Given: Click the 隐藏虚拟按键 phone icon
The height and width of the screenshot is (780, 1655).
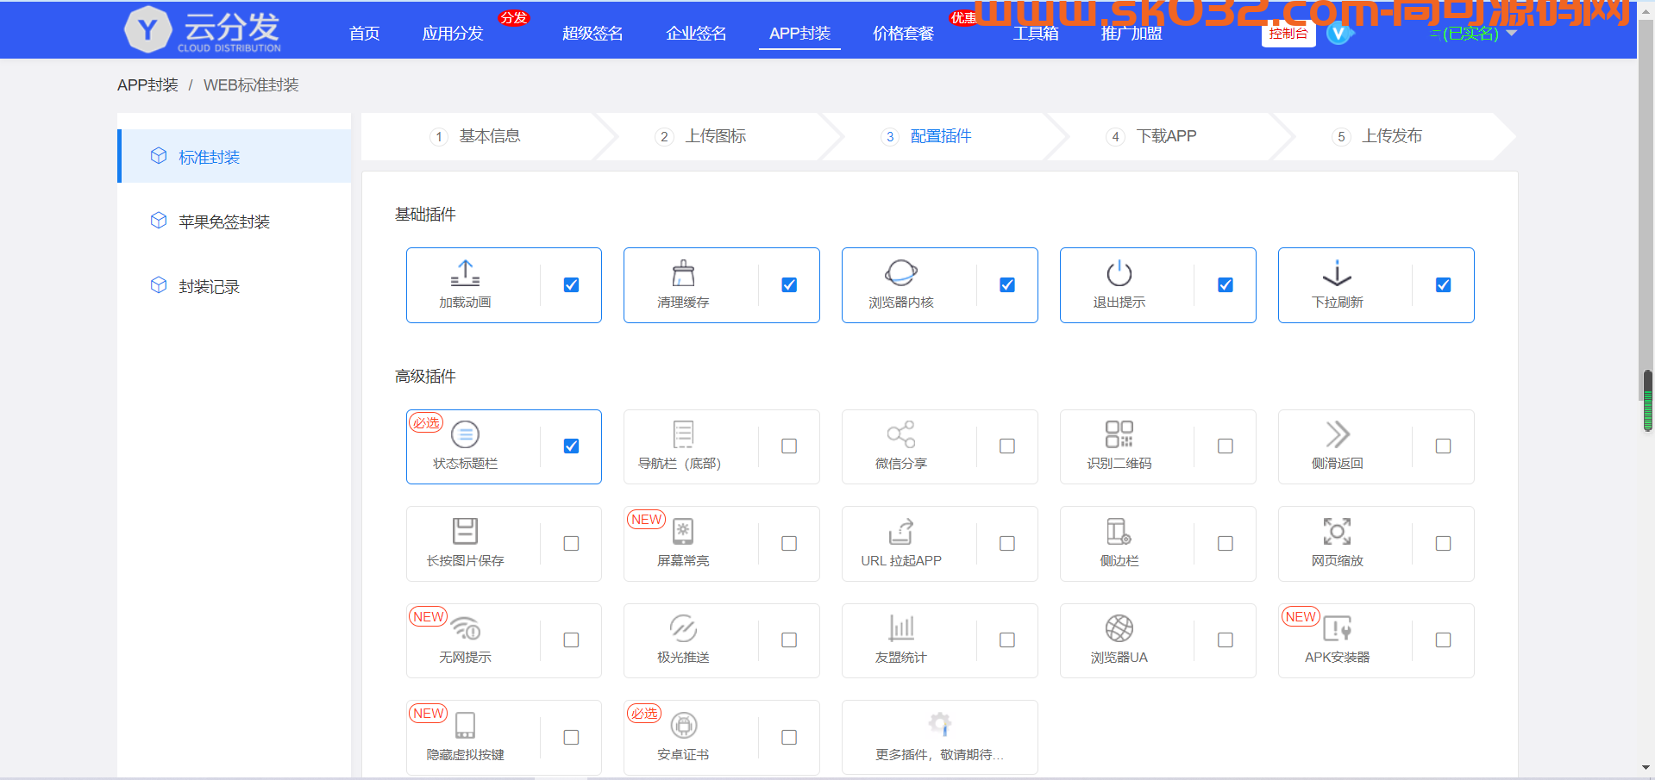Looking at the screenshot, I should tap(465, 725).
